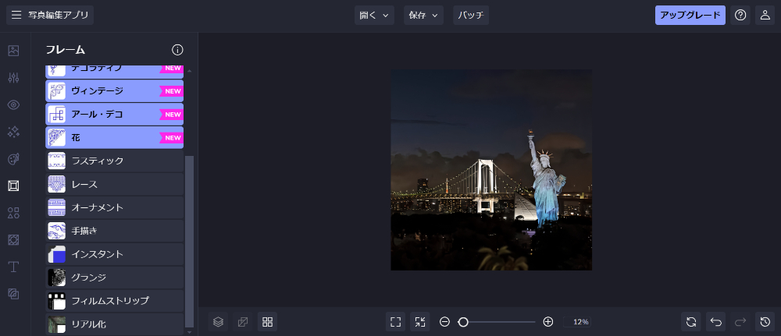Viewport: 781px width, 336px height.
Task: Click the frame list vertical scrollbar
Action: [x=189, y=241]
